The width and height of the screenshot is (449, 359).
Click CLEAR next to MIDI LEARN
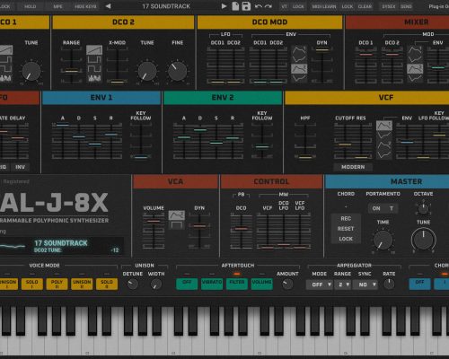(365, 6)
